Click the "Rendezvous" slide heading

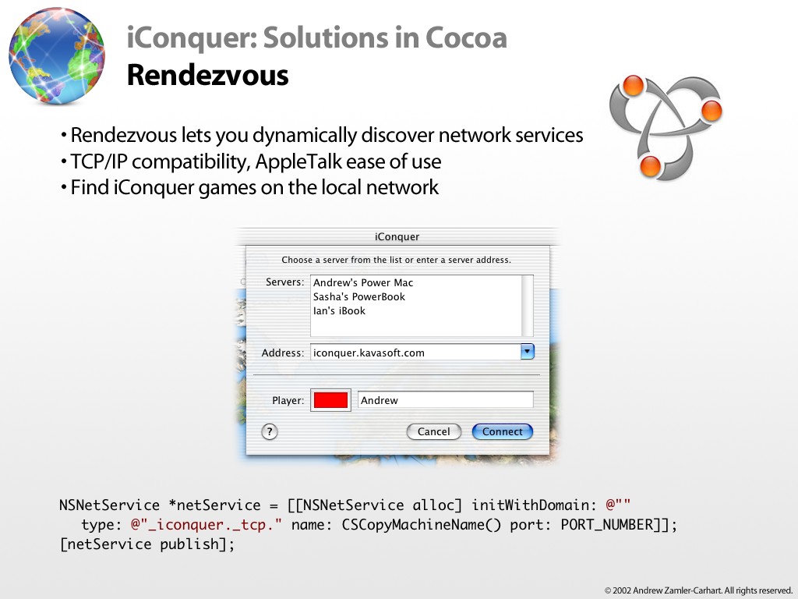pyautogui.click(x=207, y=75)
